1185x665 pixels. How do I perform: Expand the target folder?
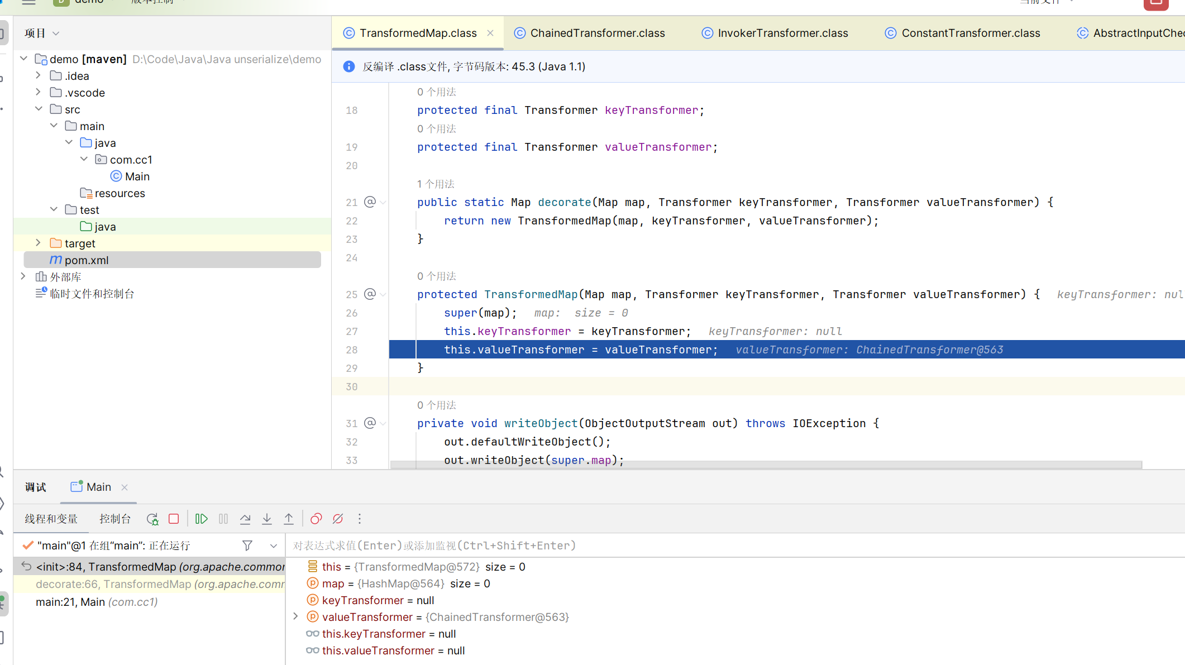click(39, 243)
